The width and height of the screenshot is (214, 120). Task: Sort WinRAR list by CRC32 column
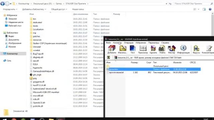pyautogui.click(x=193, y=62)
